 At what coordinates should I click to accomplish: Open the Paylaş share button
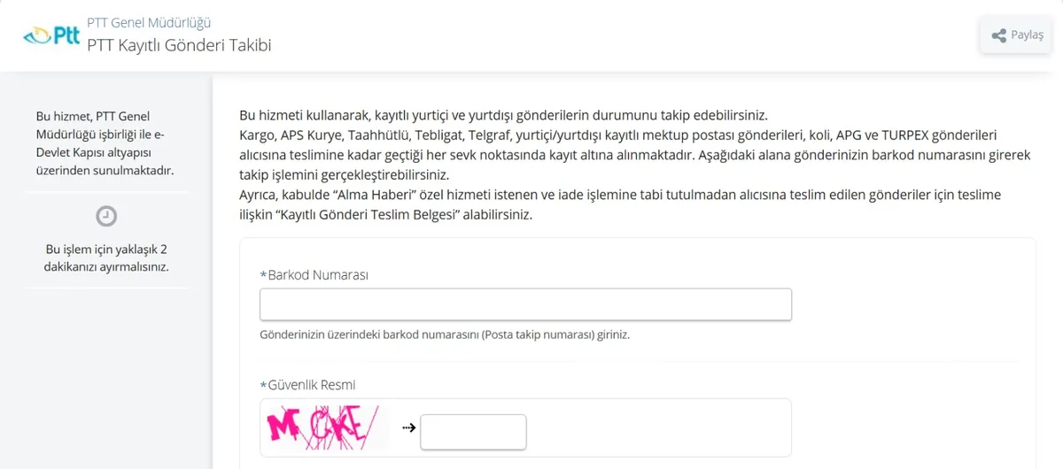(1018, 35)
